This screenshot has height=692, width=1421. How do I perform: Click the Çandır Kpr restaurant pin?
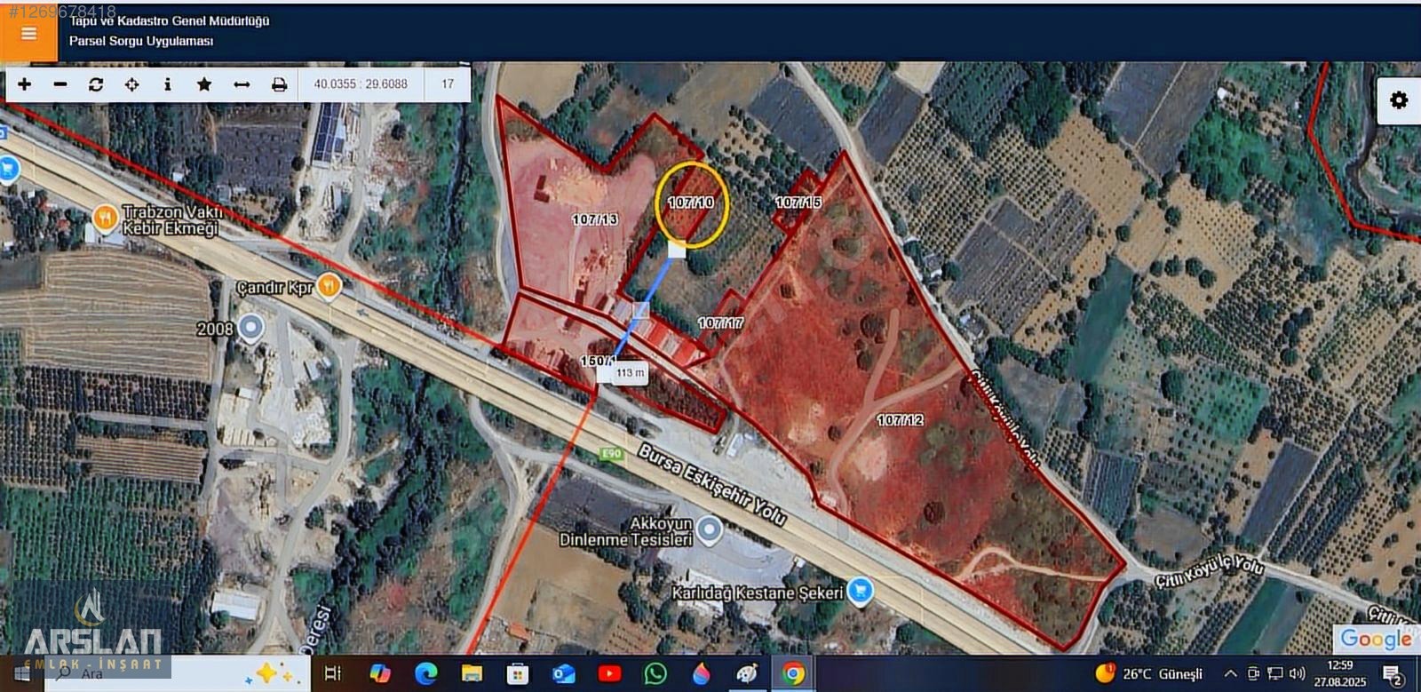tap(329, 286)
